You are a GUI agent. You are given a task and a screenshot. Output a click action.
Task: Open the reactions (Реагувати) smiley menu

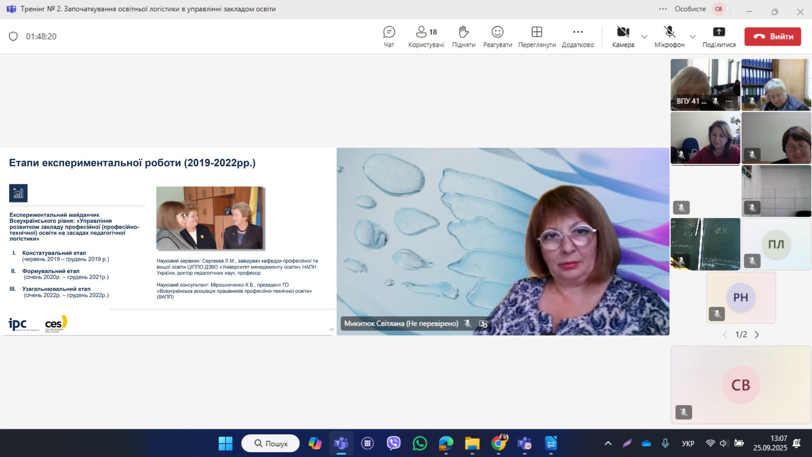coord(497,32)
